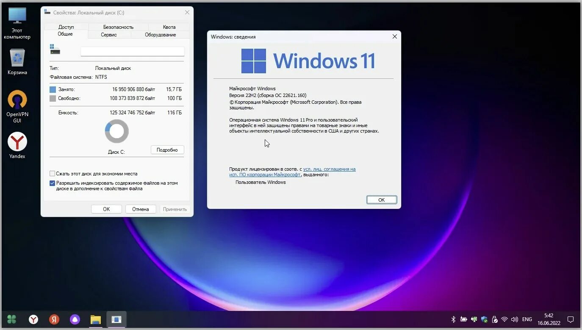This screenshot has height=330, width=582.
Task: Click the safely remove hardware tray icon
Action: (x=494, y=319)
